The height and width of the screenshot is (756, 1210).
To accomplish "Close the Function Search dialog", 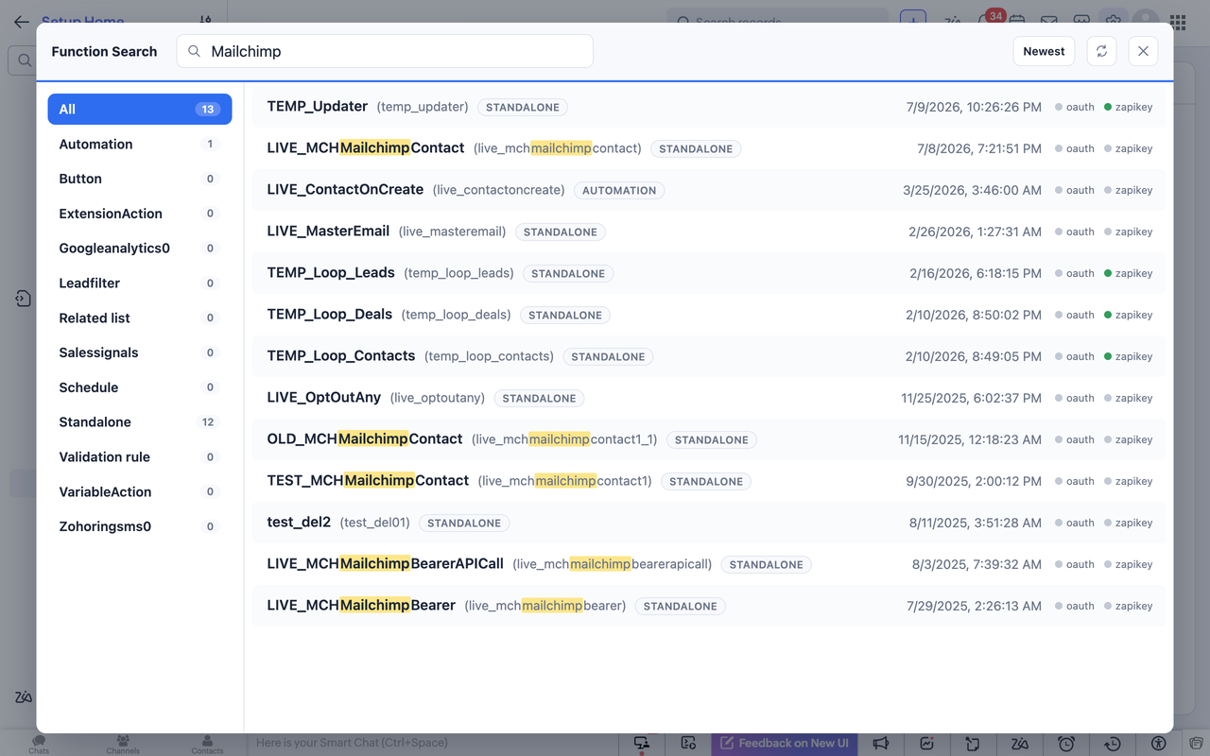I will click(1143, 51).
